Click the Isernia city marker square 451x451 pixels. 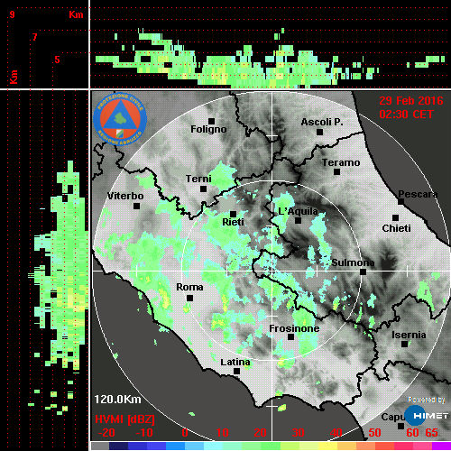click(405, 344)
